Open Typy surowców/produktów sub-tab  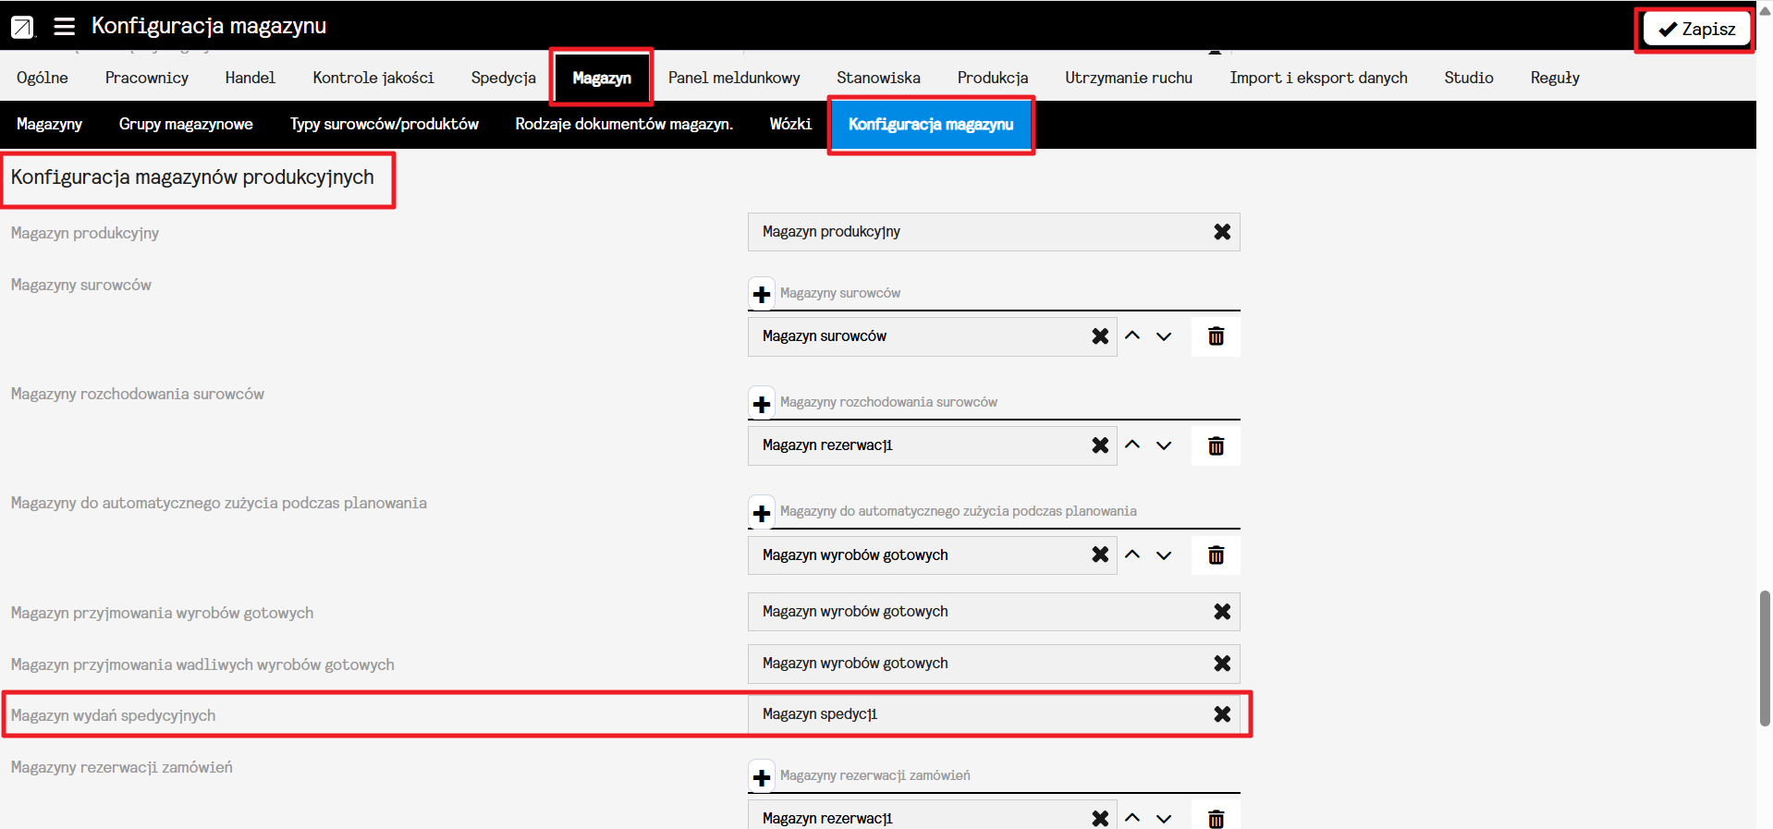pos(385,124)
